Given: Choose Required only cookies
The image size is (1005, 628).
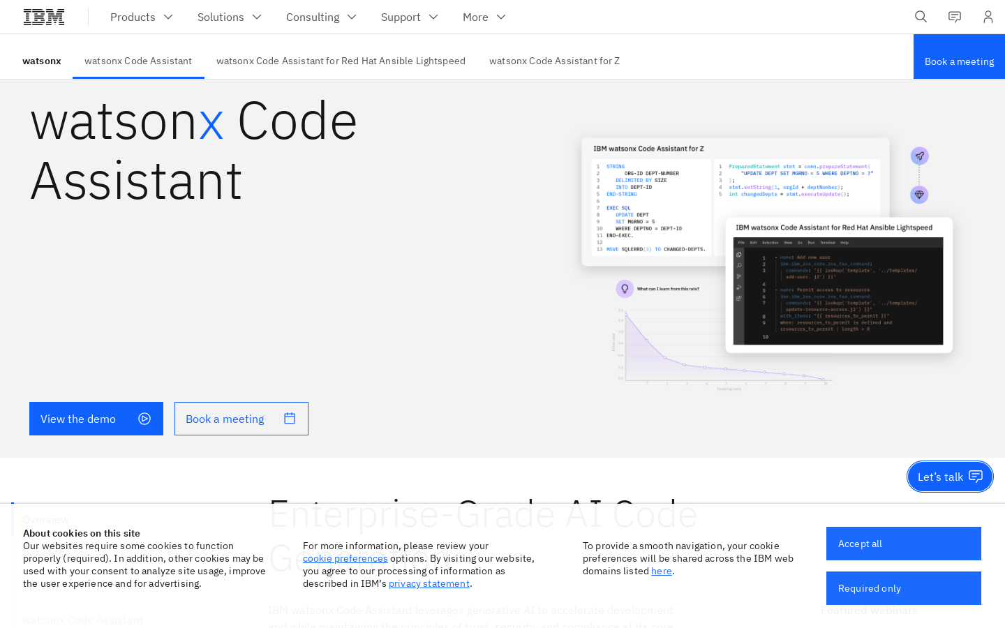Looking at the screenshot, I should pos(903,588).
